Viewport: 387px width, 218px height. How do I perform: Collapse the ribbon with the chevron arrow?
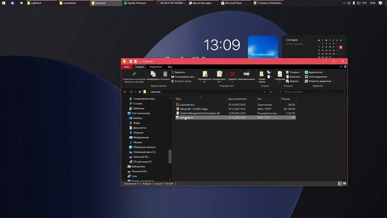coord(340,67)
